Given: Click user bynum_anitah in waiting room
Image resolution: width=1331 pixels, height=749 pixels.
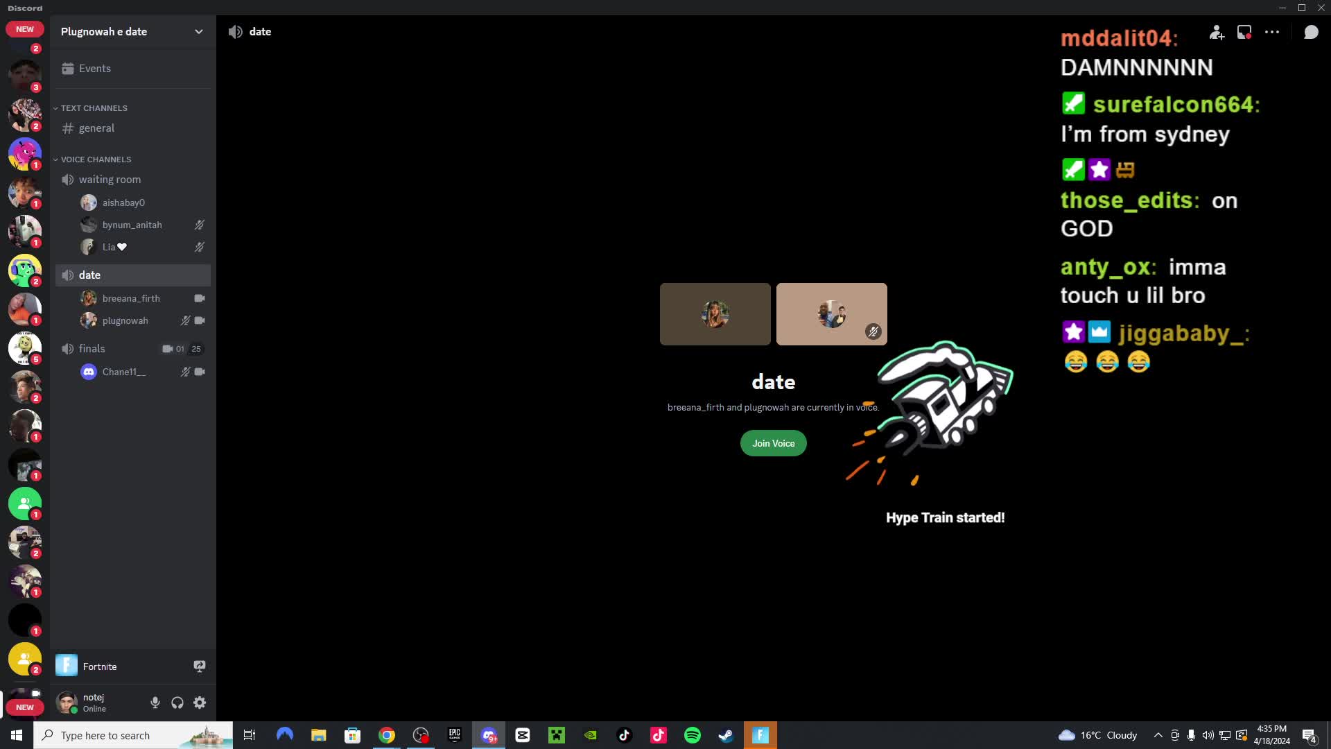Looking at the screenshot, I should (x=132, y=225).
